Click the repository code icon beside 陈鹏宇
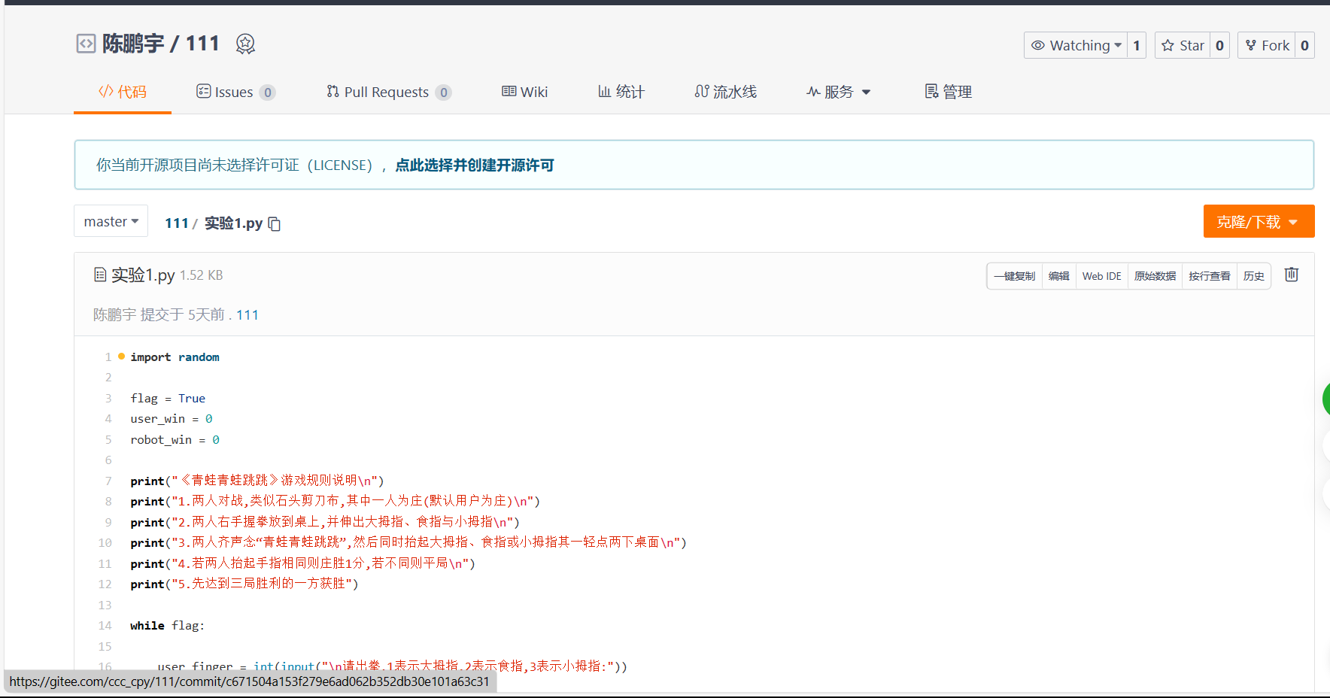 click(x=87, y=44)
